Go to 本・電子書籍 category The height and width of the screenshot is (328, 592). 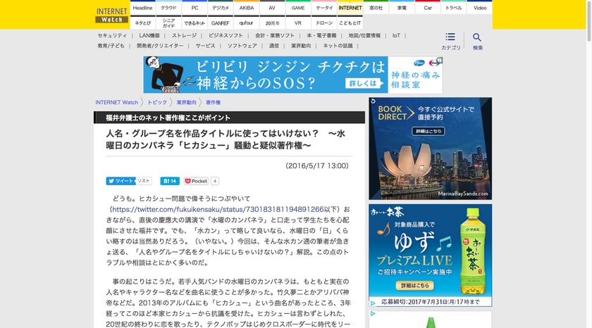(321, 35)
